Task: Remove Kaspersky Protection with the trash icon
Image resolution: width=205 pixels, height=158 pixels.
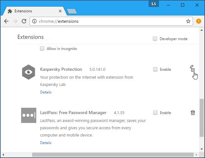Action: tap(193, 69)
